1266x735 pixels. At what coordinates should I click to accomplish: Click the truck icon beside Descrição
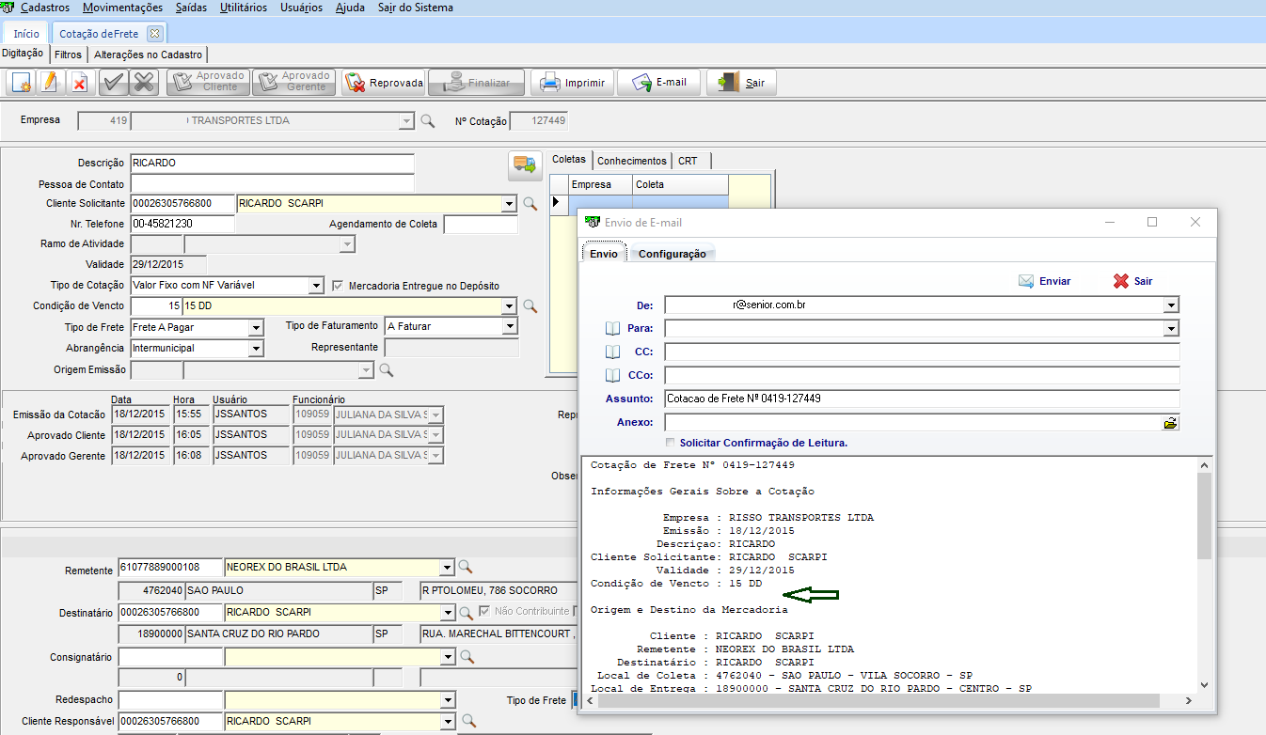pyautogui.click(x=524, y=165)
